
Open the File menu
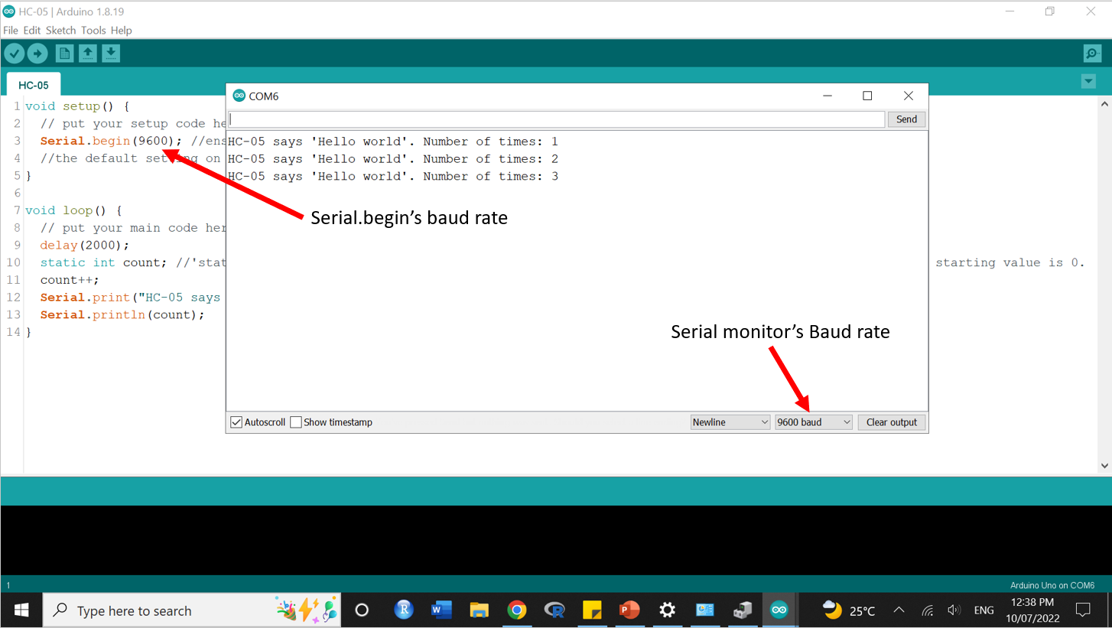(11, 31)
